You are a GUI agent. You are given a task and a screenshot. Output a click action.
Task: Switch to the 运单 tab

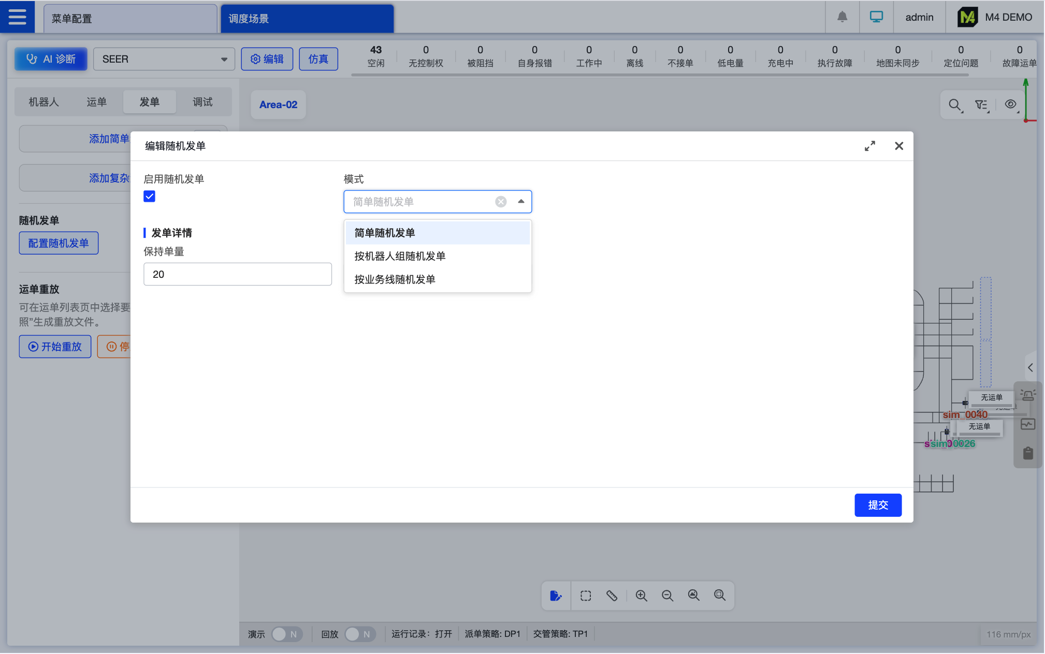pyautogui.click(x=96, y=102)
